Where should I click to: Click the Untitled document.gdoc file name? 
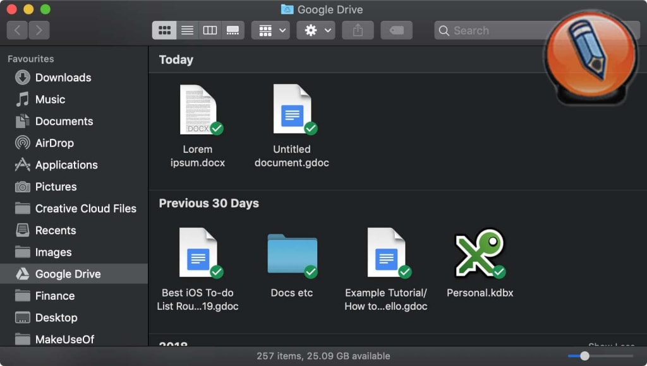click(x=292, y=156)
